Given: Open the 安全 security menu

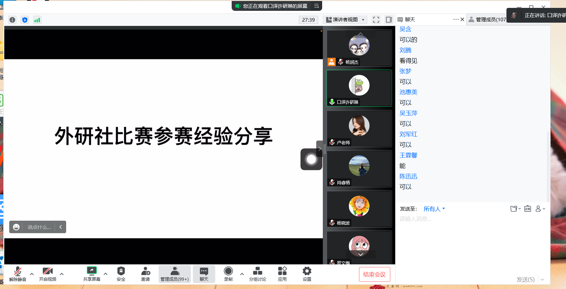Looking at the screenshot, I should pyautogui.click(x=121, y=274).
